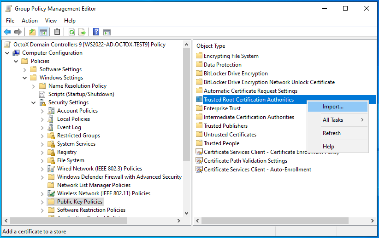
Task: Collapse the Computer Configuration node
Action: [7, 53]
